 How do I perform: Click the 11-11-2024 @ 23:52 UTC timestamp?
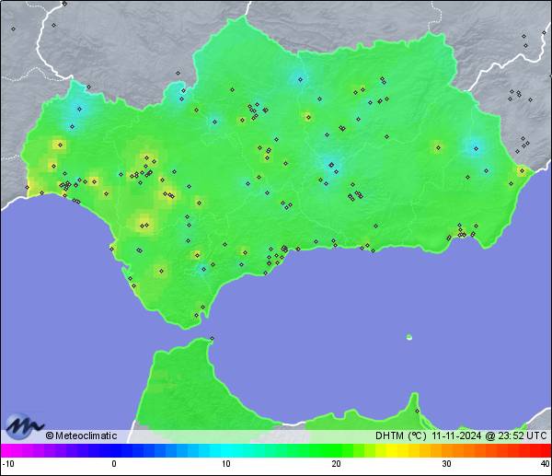pos(489,435)
